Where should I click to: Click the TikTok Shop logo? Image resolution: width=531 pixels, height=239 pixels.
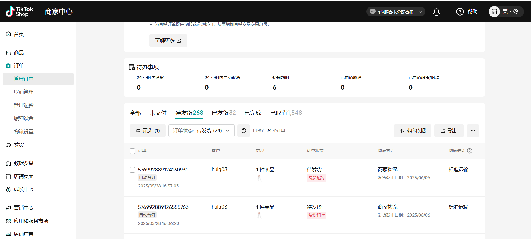[x=19, y=12]
